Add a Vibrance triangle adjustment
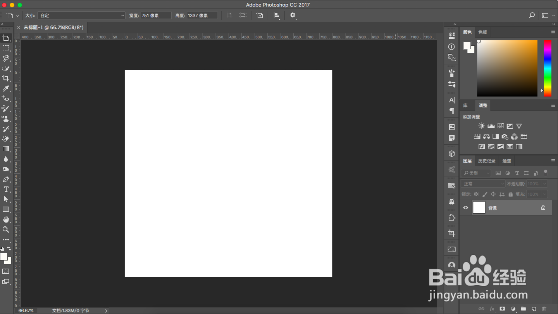 point(519,126)
